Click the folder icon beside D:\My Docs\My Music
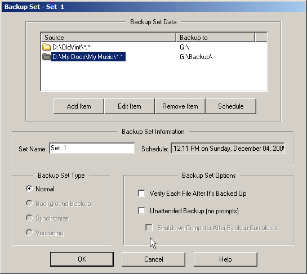Viewport: 307px width, 274px height. [x=46, y=57]
